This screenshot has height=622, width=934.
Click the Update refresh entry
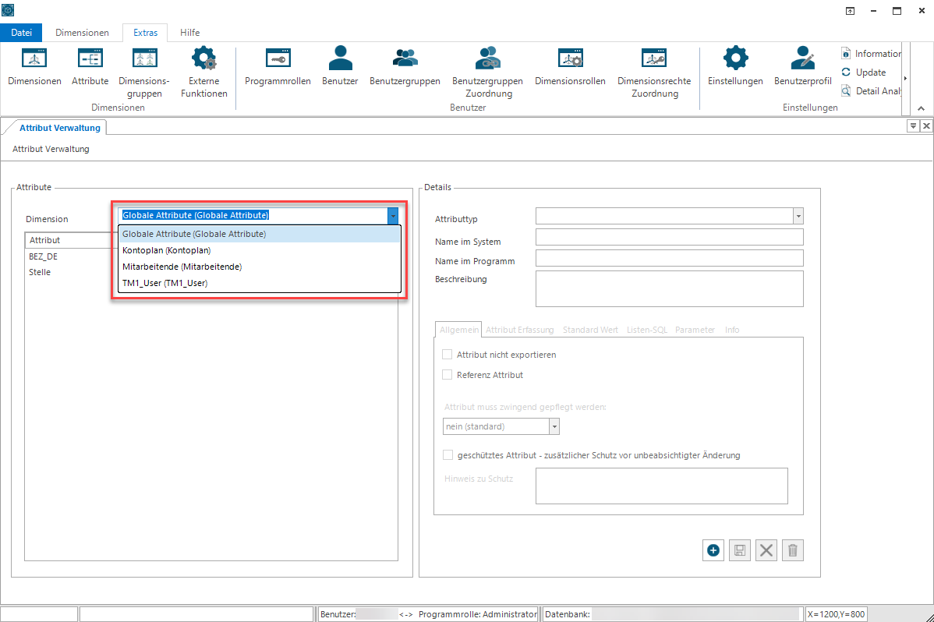pyautogui.click(x=864, y=72)
